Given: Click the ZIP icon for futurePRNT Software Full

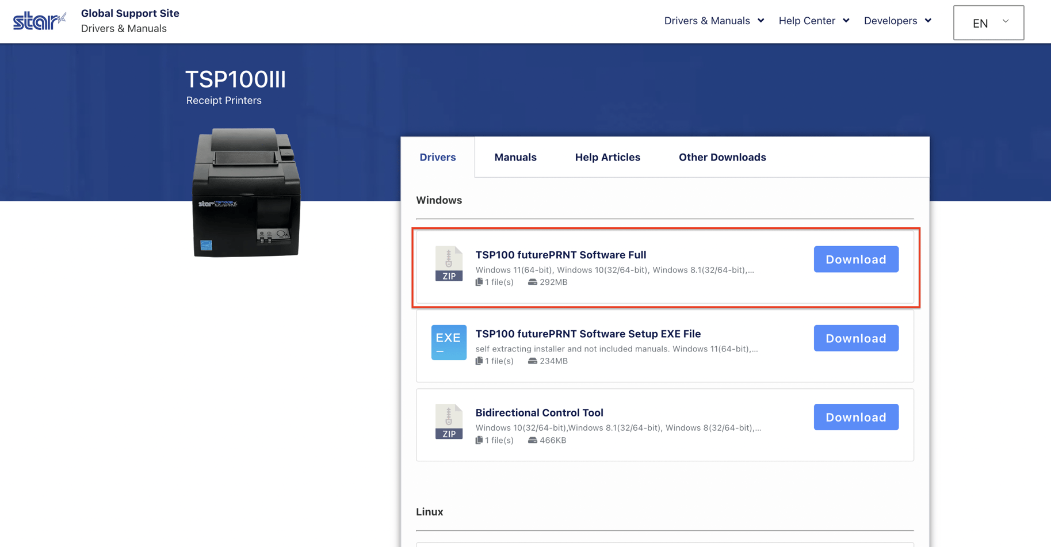Looking at the screenshot, I should point(449,264).
